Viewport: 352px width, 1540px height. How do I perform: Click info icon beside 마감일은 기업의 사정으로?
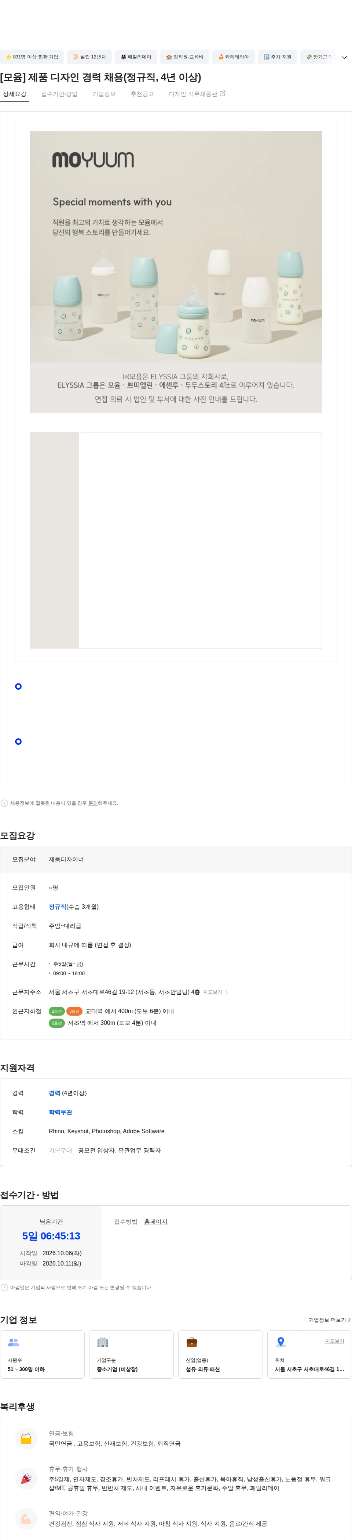pos(4,1287)
